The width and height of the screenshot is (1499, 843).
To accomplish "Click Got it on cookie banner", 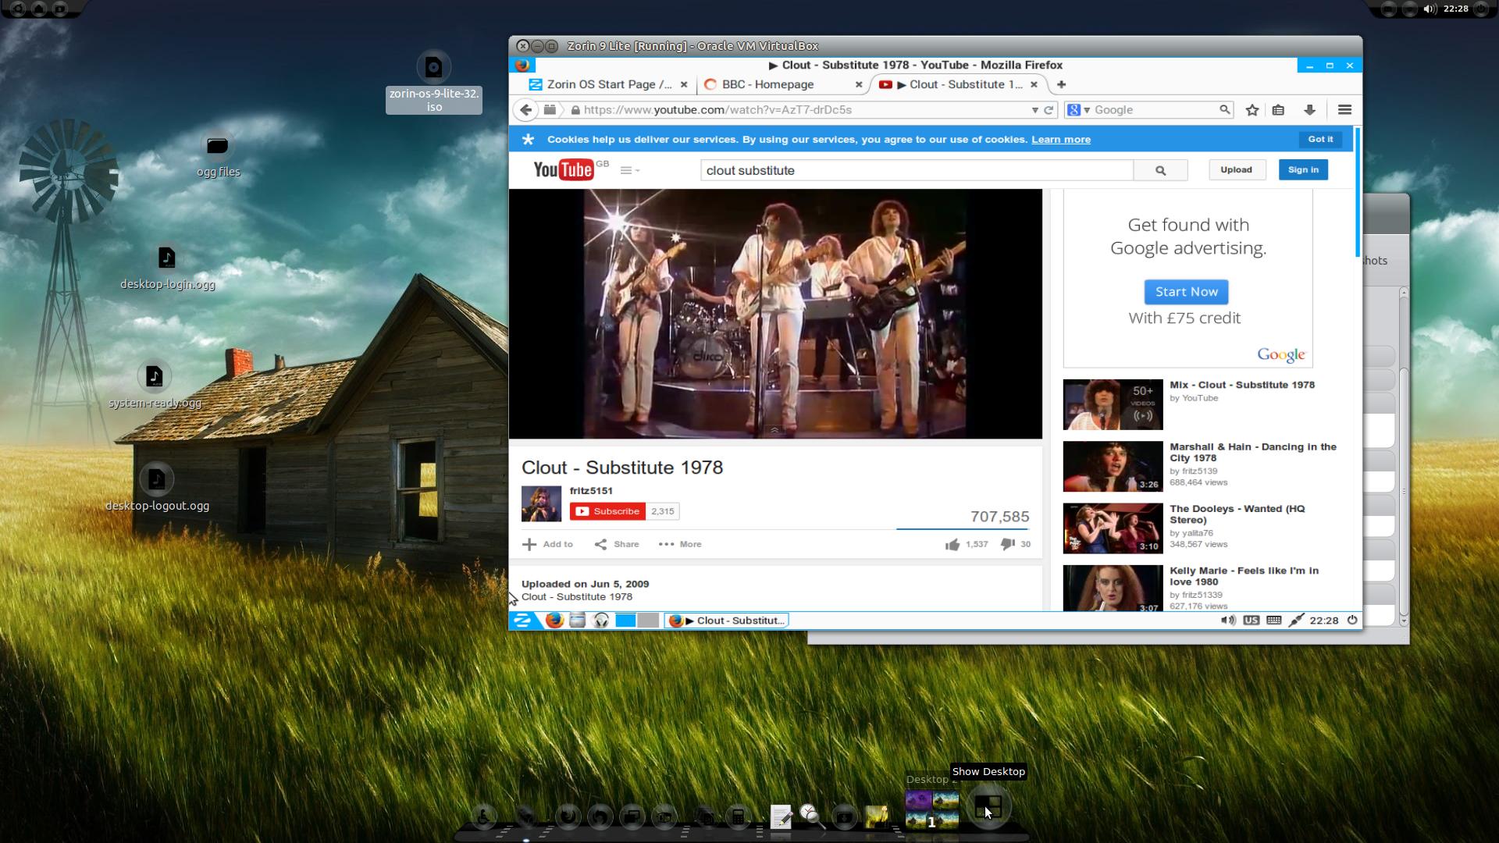I will click(x=1320, y=139).
